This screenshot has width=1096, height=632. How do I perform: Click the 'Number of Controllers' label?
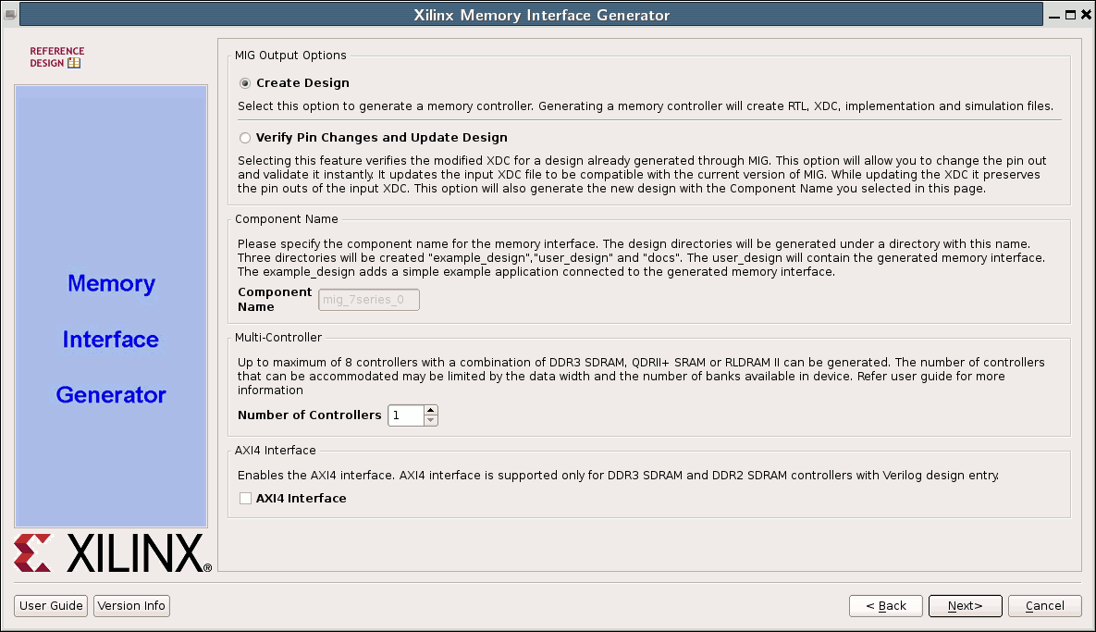310,415
